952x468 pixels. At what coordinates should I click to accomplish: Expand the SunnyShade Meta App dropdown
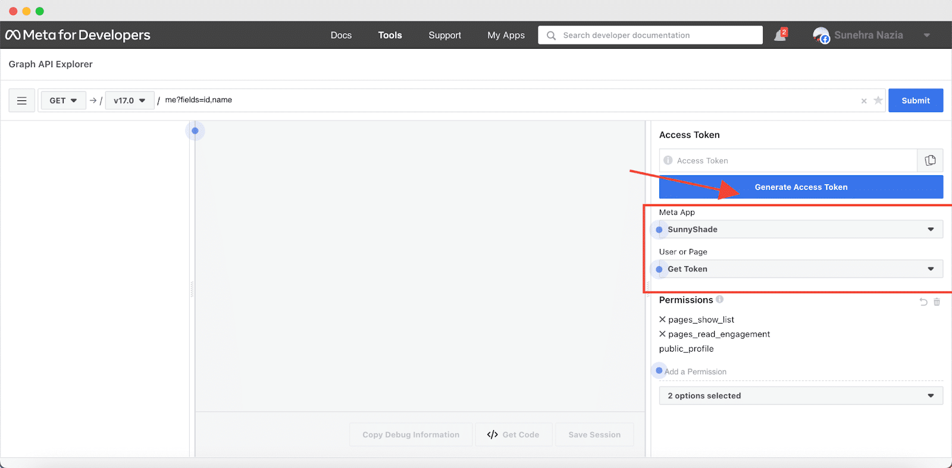(x=801, y=229)
